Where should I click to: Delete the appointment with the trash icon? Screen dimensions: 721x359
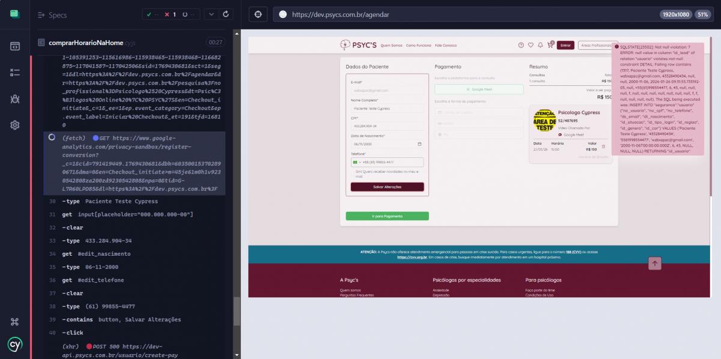(x=603, y=146)
